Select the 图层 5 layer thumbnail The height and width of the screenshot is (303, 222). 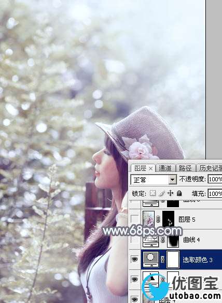point(149,219)
